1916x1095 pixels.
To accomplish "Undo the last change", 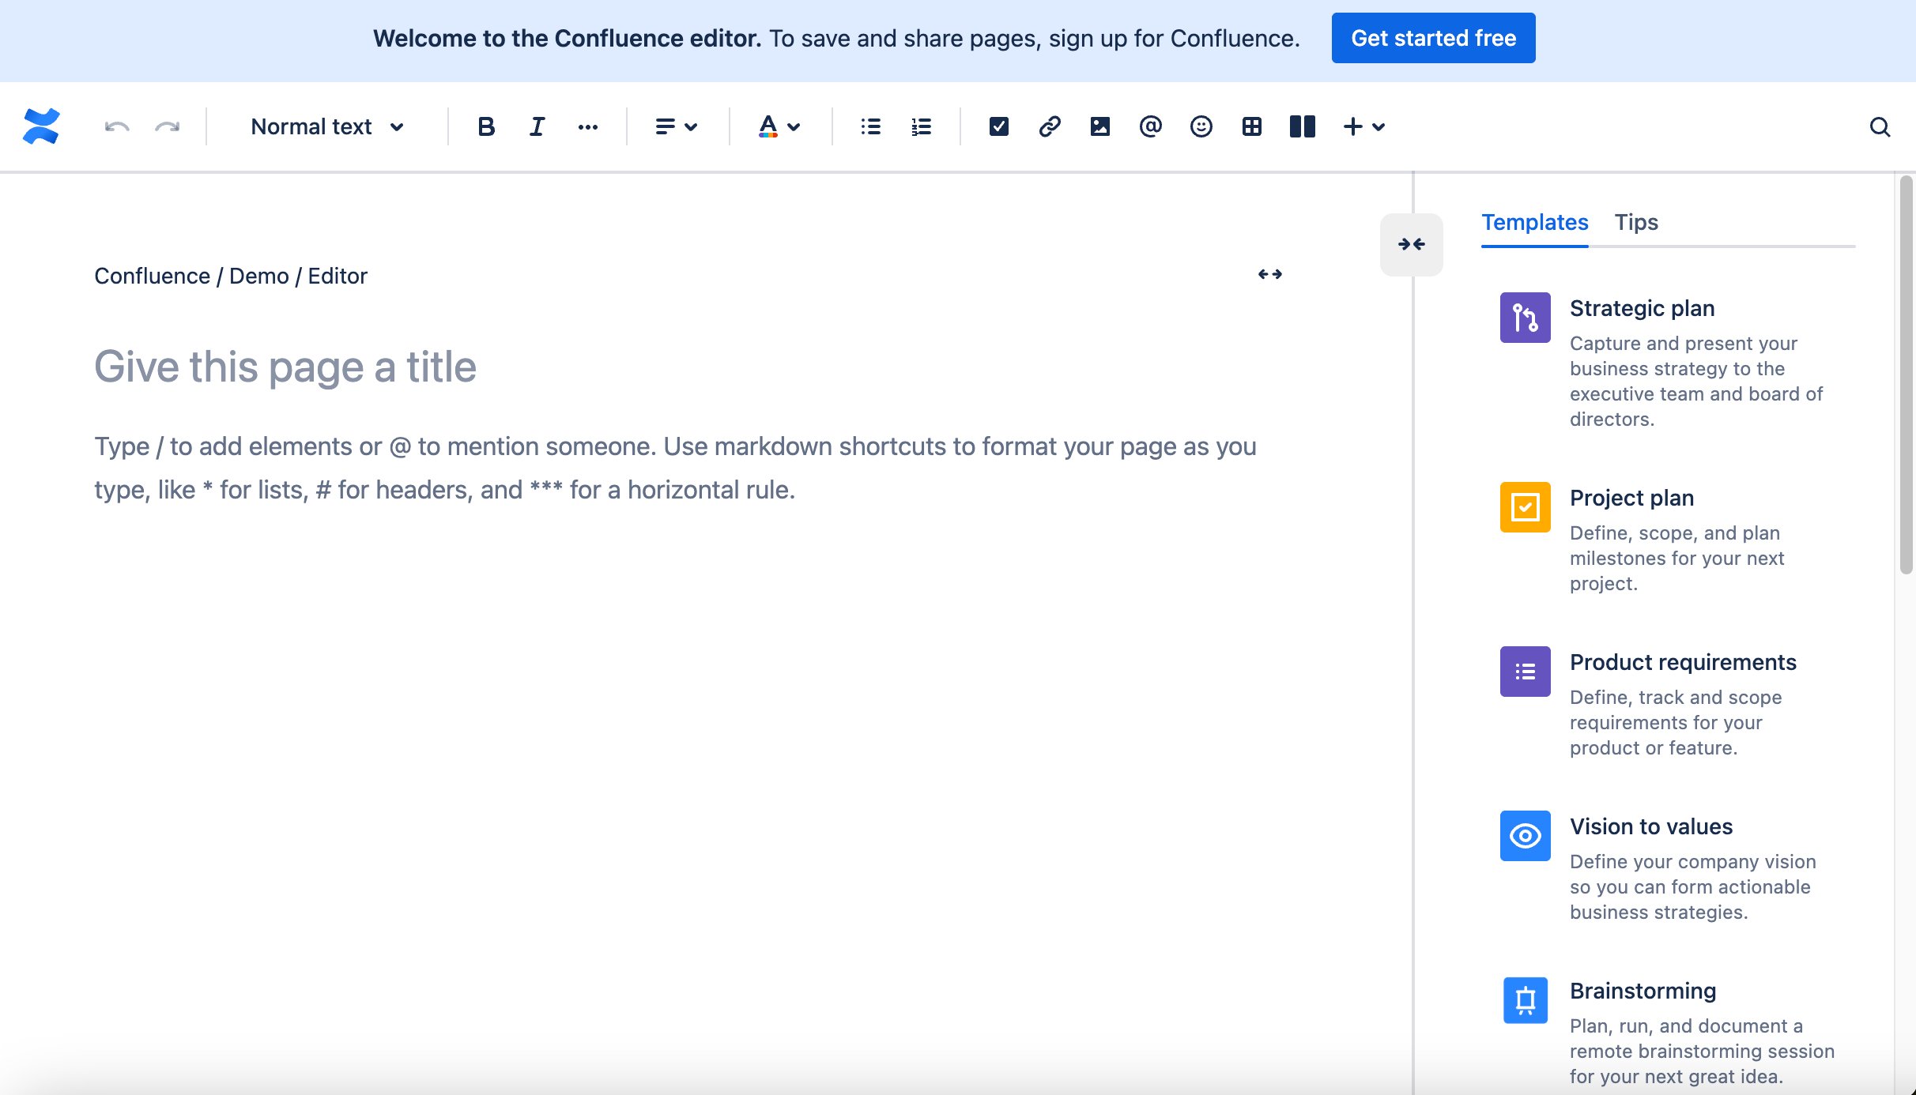I will (115, 126).
